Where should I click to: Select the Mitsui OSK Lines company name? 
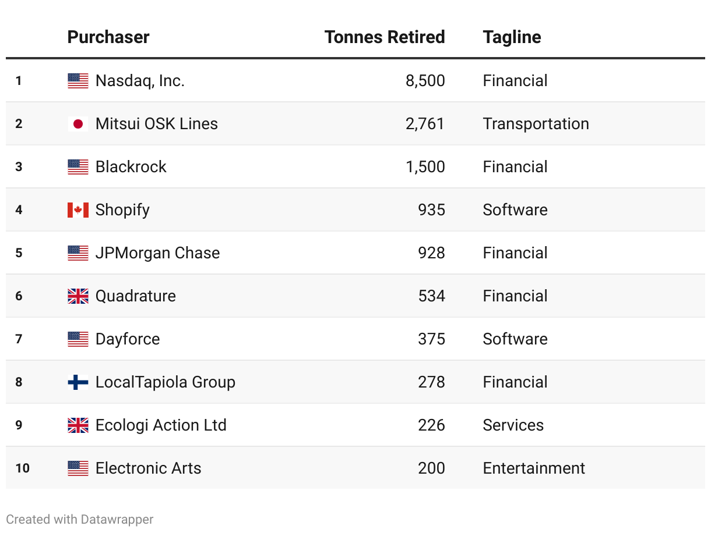[156, 124]
